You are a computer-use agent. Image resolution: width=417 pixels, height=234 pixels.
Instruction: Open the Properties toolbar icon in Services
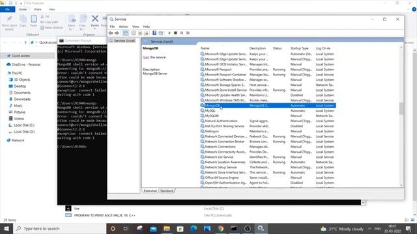coord(134,33)
